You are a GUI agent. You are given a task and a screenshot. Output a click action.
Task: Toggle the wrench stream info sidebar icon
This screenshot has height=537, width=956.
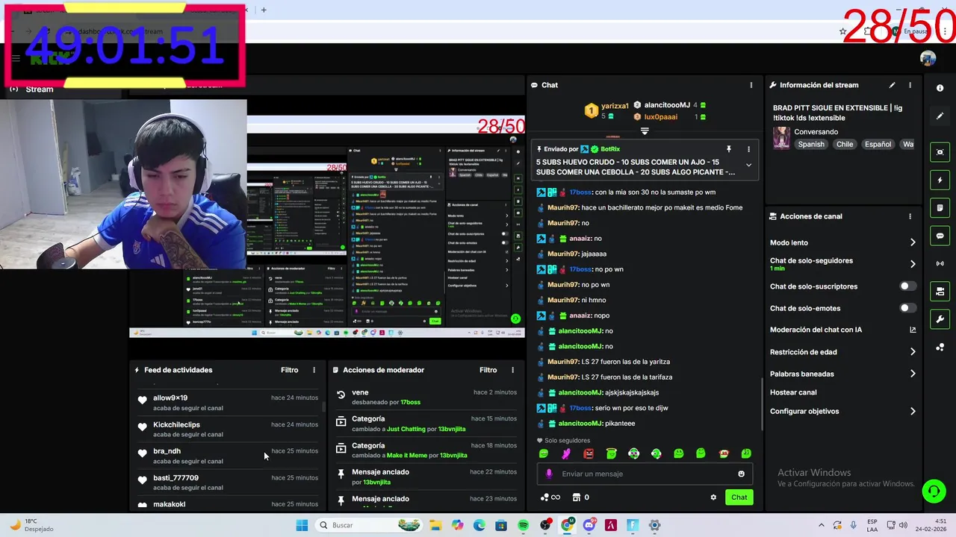940,319
